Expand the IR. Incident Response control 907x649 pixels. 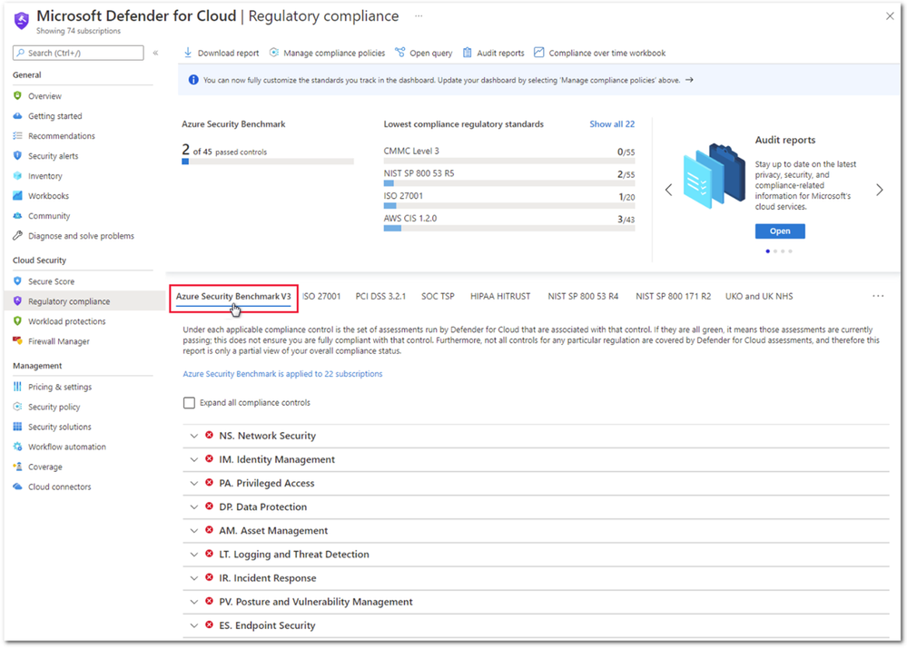(x=193, y=578)
